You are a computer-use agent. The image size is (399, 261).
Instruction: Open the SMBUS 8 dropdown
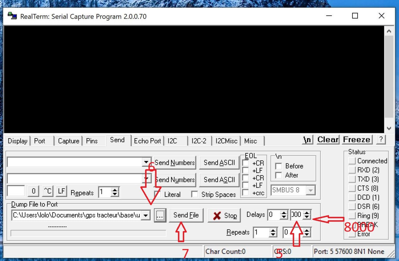(310, 190)
